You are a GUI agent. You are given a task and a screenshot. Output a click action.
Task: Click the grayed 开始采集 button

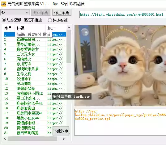coord(41,13)
